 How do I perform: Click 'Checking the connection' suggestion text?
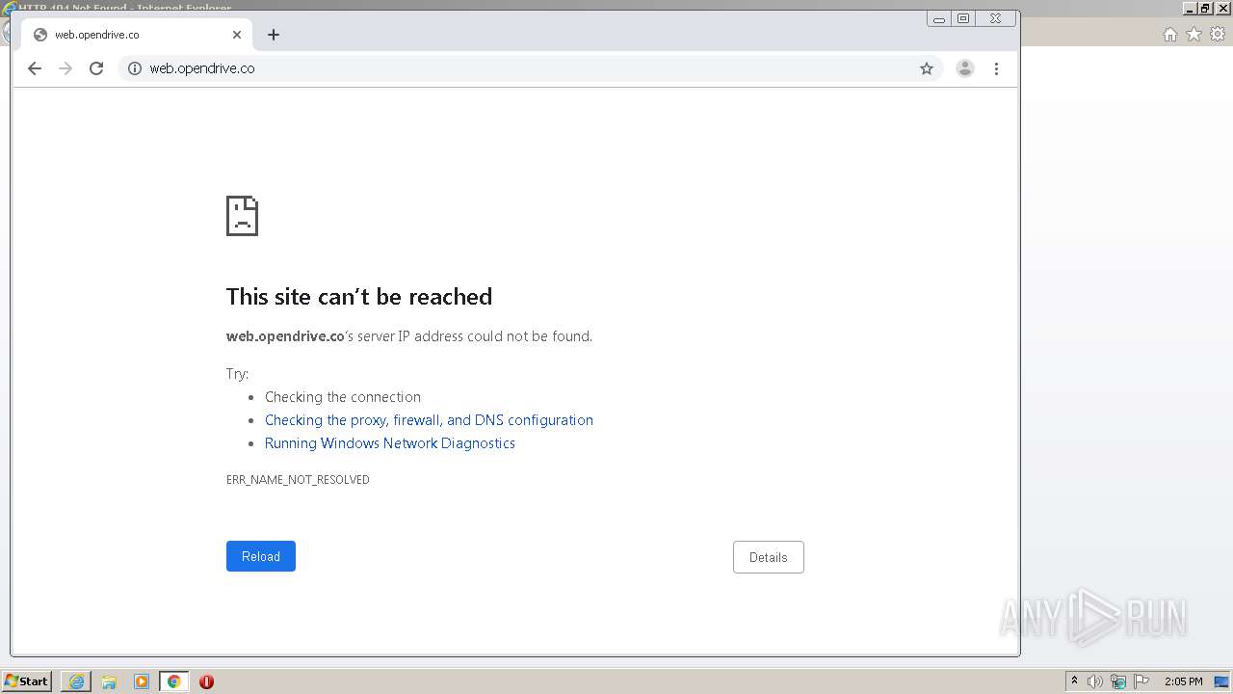tap(343, 397)
